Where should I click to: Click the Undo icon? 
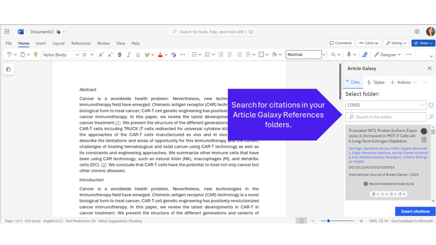9,55
